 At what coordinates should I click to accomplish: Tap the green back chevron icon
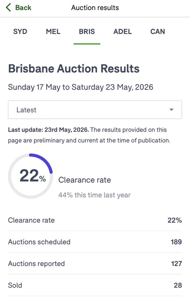point(8,7)
